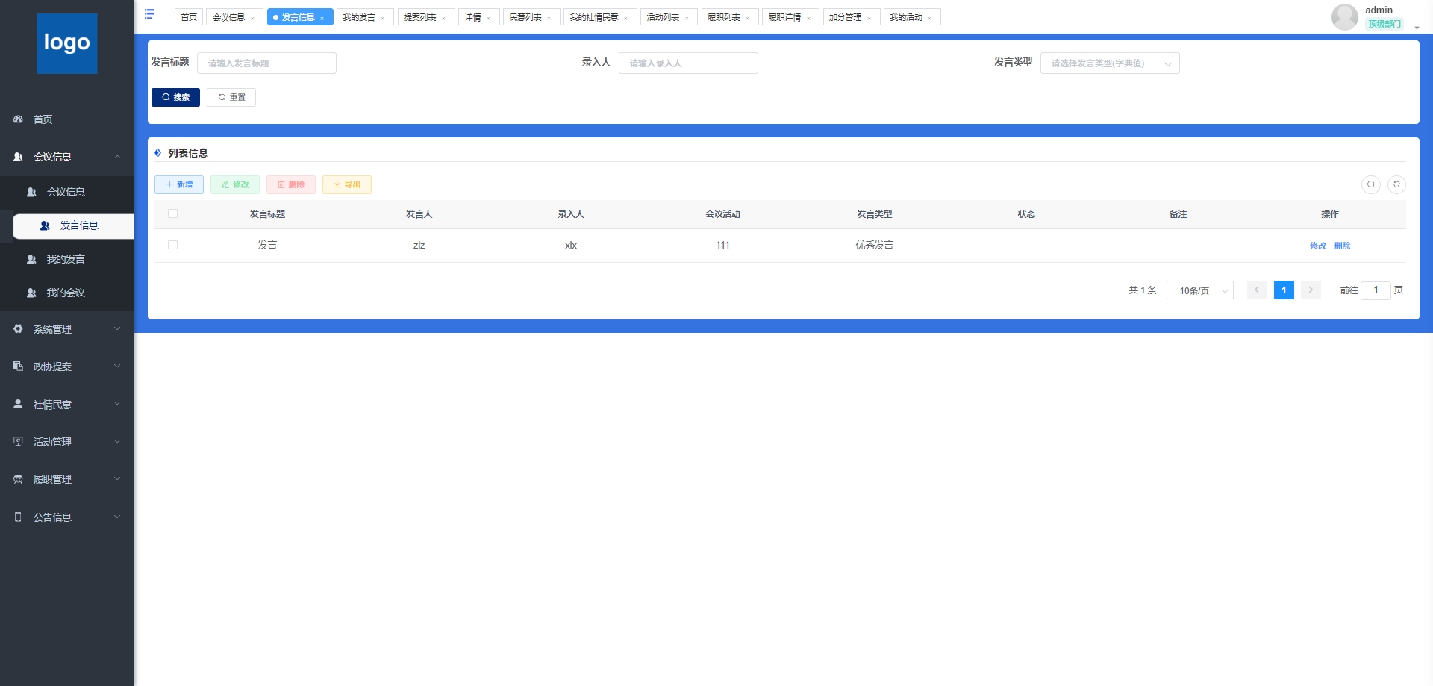
Task: Show or hide search via magnifier circle icon
Action: [x=1371, y=184]
